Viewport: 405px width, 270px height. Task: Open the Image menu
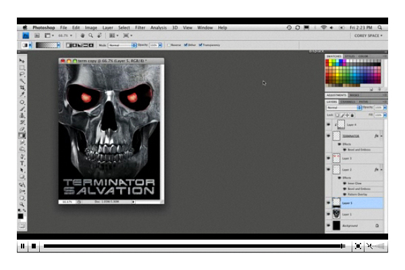point(91,28)
